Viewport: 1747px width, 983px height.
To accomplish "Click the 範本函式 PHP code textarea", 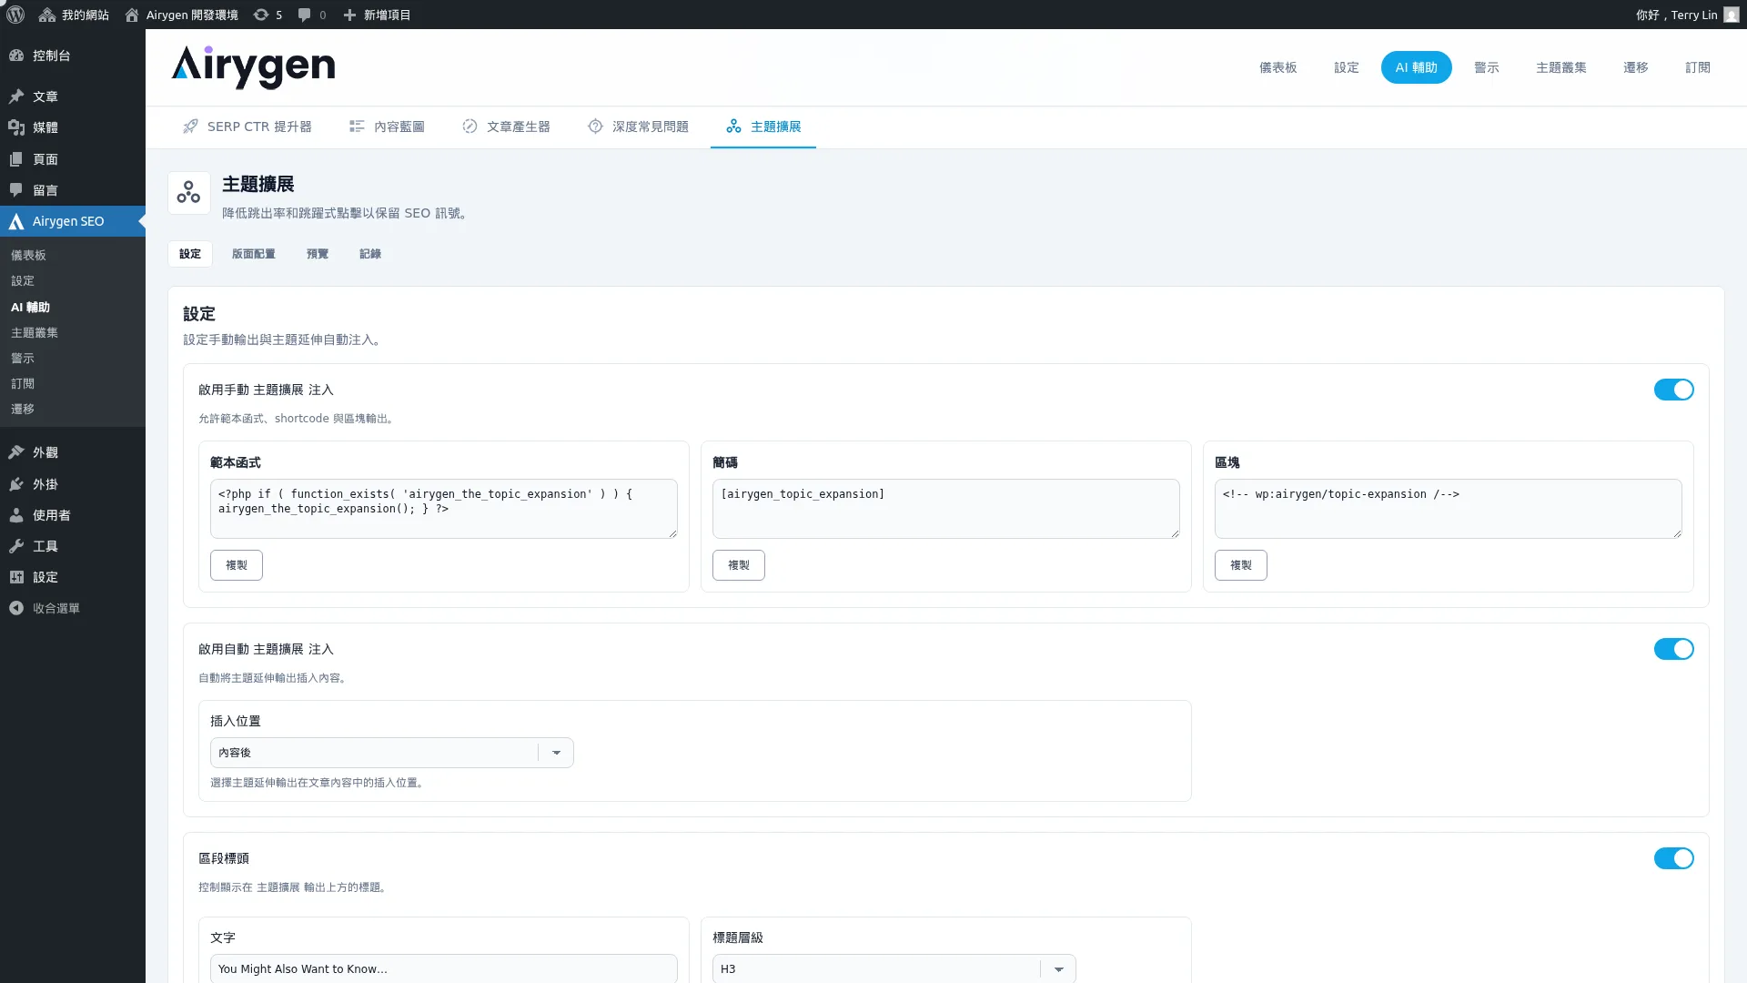I will [x=444, y=509].
